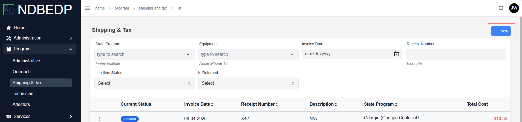
Task: Click the Home house icon in sidebar
Action: click(9, 28)
